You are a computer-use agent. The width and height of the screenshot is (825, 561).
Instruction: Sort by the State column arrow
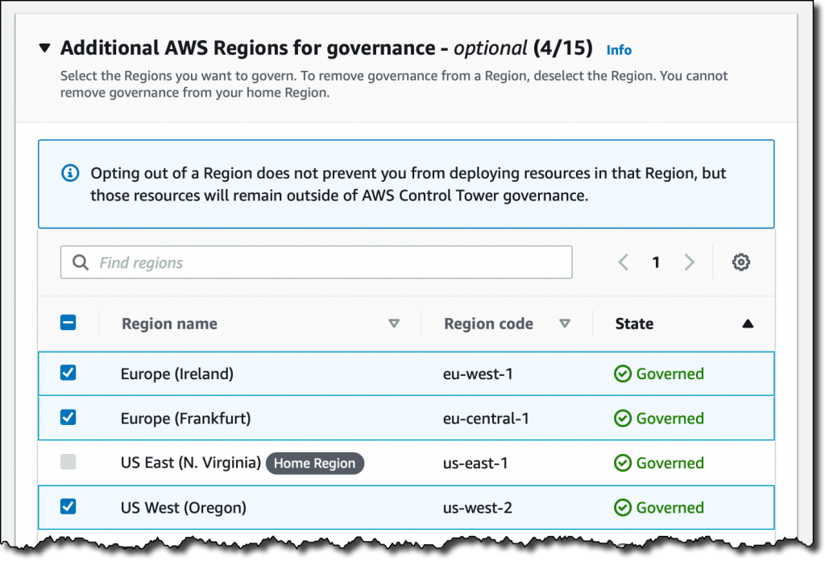click(x=748, y=324)
